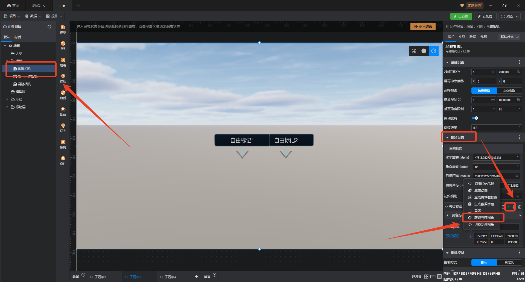
Task: Switch to the 交互 tab
Action: point(462,37)
